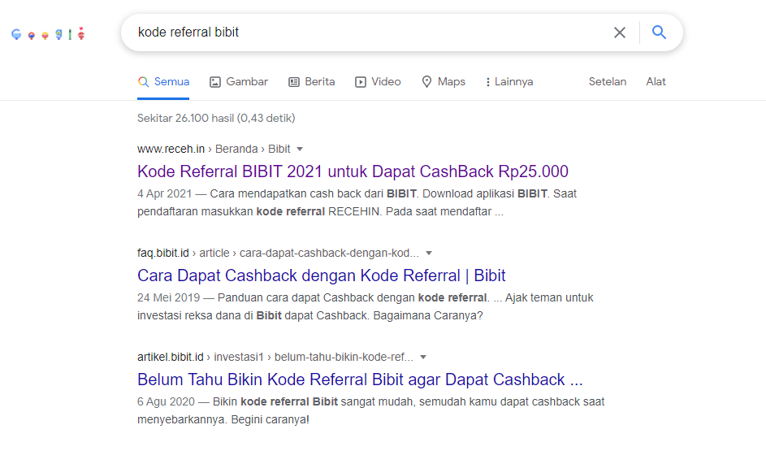This screenshot has width=766, height=451.
Task: Click the www.receh.in breadcrumb URL
Action: [x=214, y=149]
